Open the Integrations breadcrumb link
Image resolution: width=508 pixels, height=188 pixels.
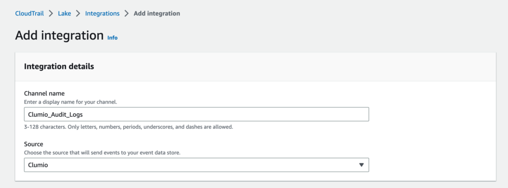102,13
